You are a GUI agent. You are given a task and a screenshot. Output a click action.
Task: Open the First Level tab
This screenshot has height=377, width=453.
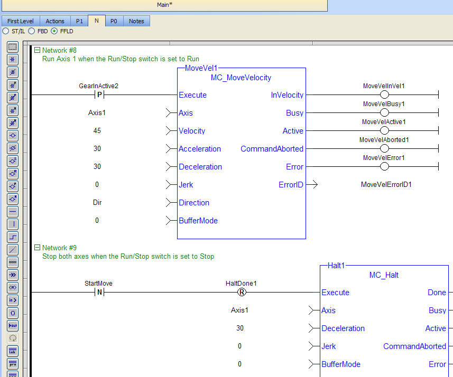(21, 21)
